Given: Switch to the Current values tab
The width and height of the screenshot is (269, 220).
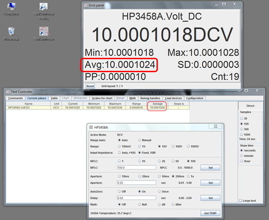Looking at the screenshot, I should coord(37,98).
